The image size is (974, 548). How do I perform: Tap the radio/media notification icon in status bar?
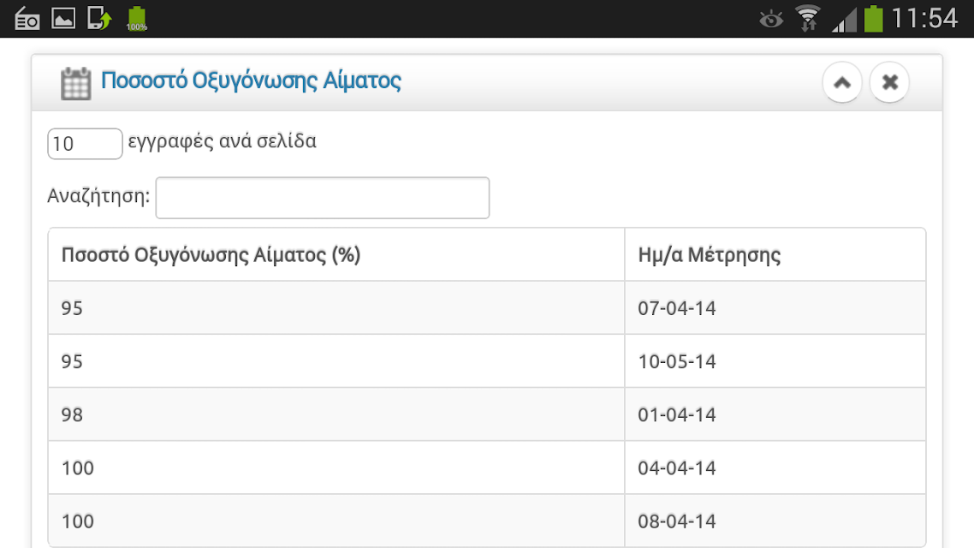point(27,19)
